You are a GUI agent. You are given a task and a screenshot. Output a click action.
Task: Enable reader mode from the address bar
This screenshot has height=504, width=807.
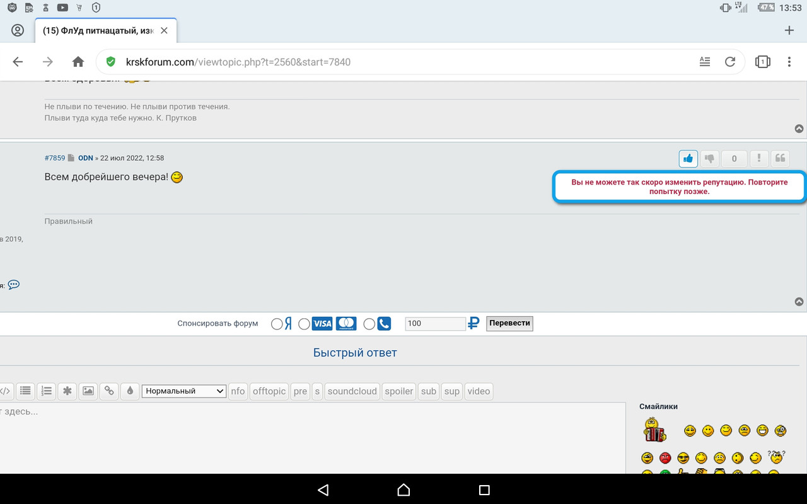705,62
